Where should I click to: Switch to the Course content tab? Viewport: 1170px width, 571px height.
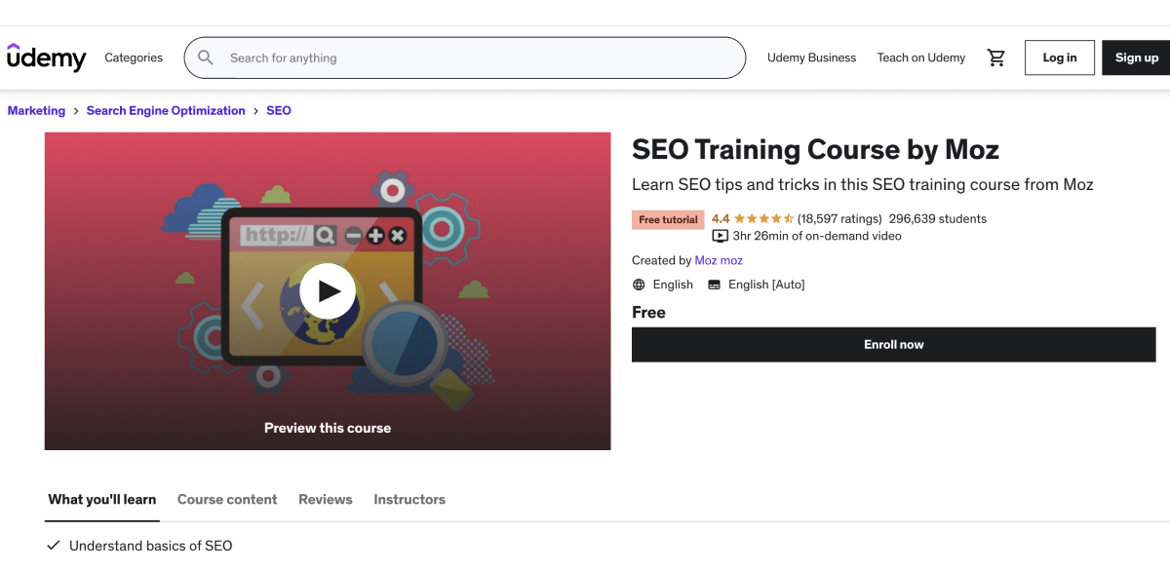227,499
